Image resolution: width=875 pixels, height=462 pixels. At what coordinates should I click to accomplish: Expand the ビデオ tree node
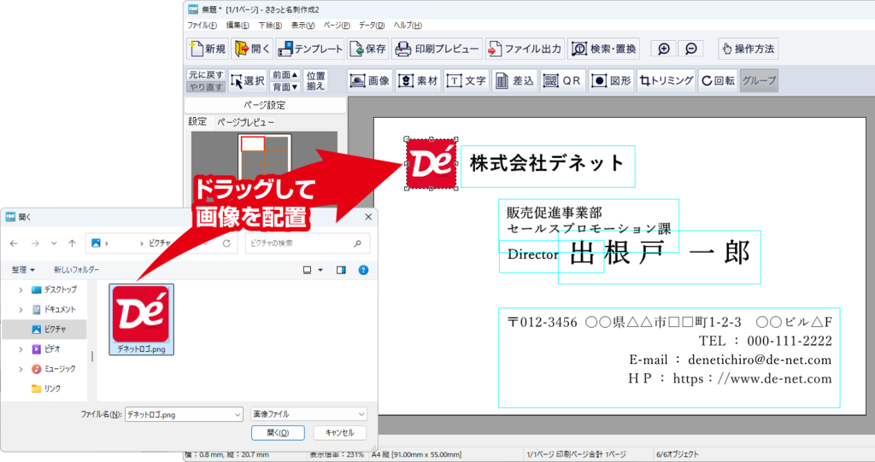[21, 349]
